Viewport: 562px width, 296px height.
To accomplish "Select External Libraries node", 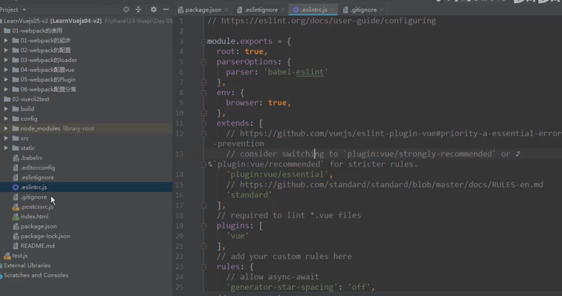I will (27, 265).
